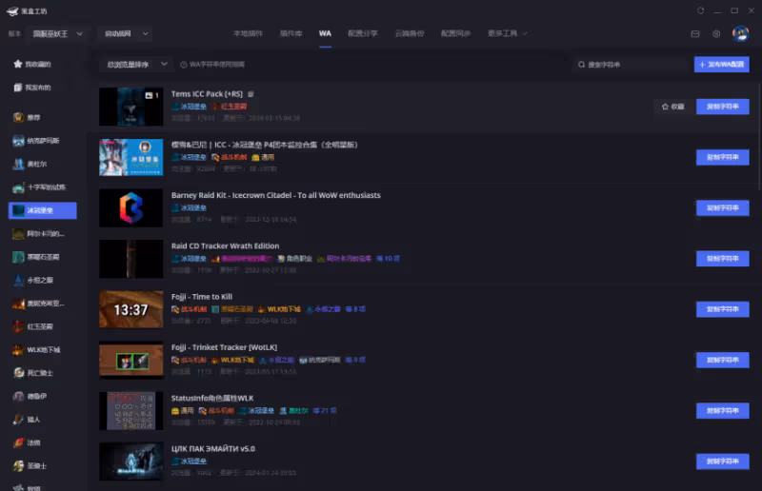This screenshot has width=762, height=491.
Task: Switch to the Cloud Backup tab
Action: click(410, 33)
